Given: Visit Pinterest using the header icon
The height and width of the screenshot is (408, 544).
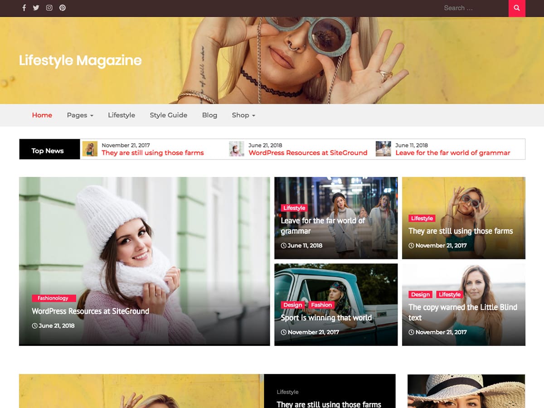Looking at the screenshot, I should tap(63, 8).
